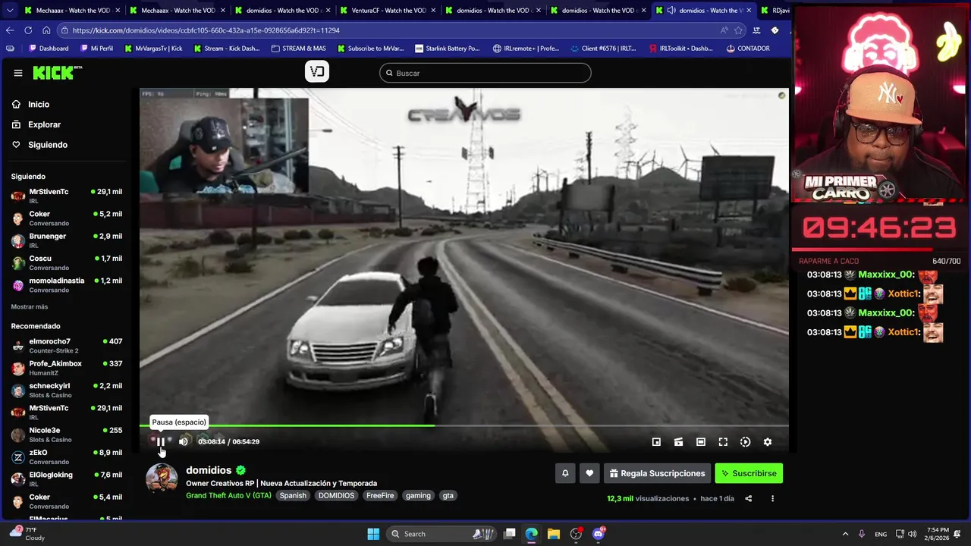Click the cast icon in player controls
Viewport: 971px width, 546px height.
[x=678, y=442]
